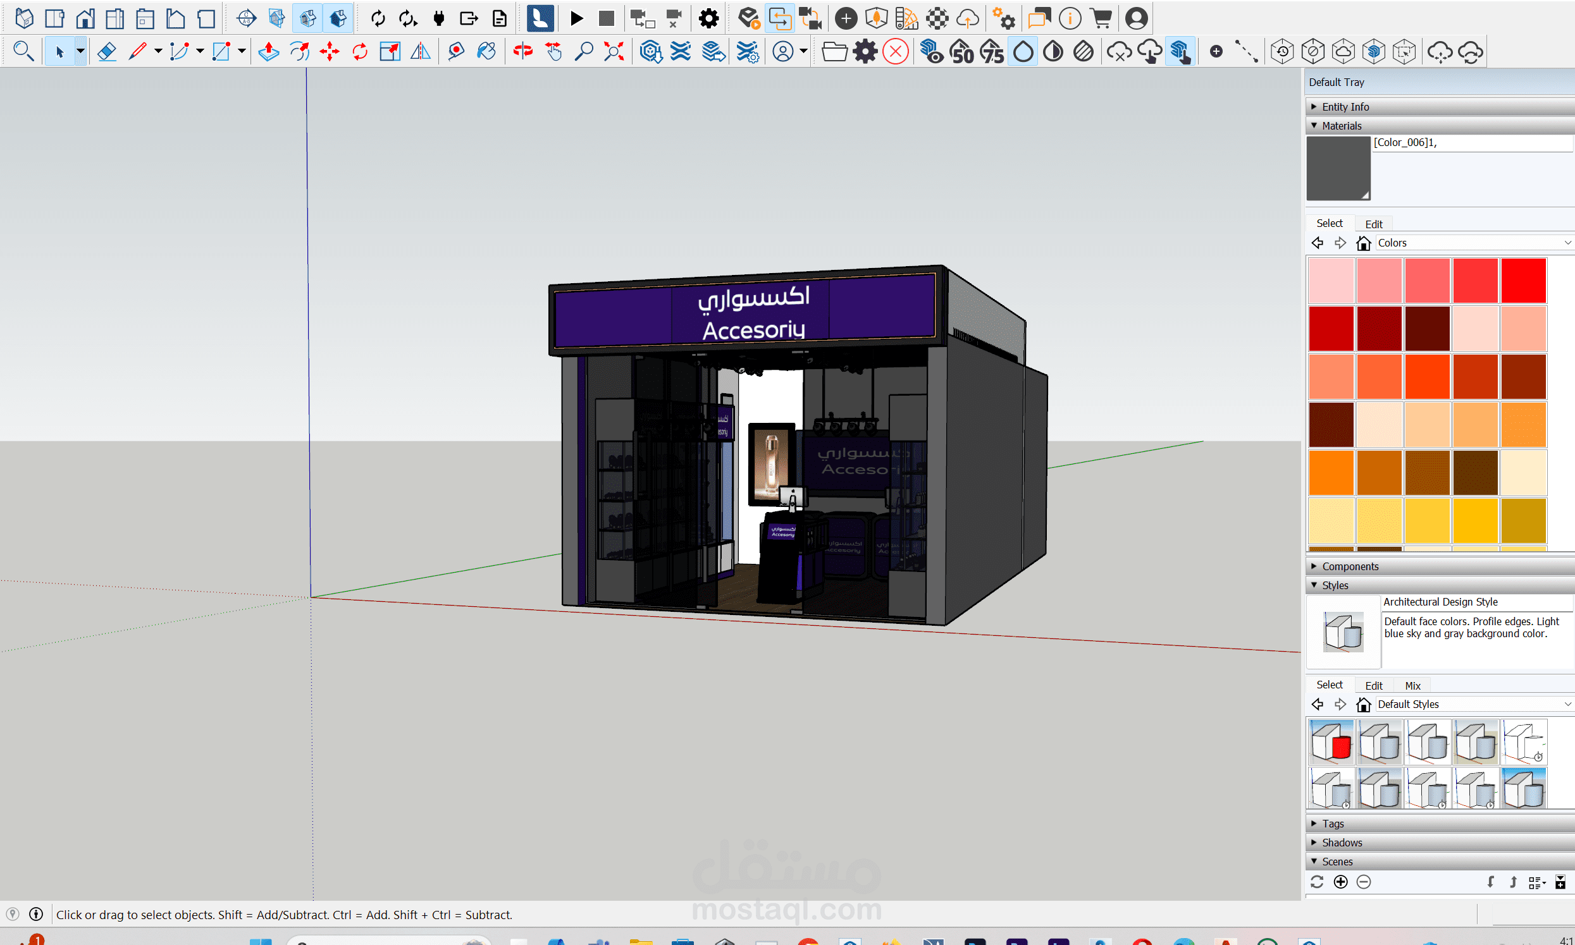Image resolution: width=1575 pixels, height=945 pixels.
Task: Activate the Orbit tool
Action: (x=522, y=52)
